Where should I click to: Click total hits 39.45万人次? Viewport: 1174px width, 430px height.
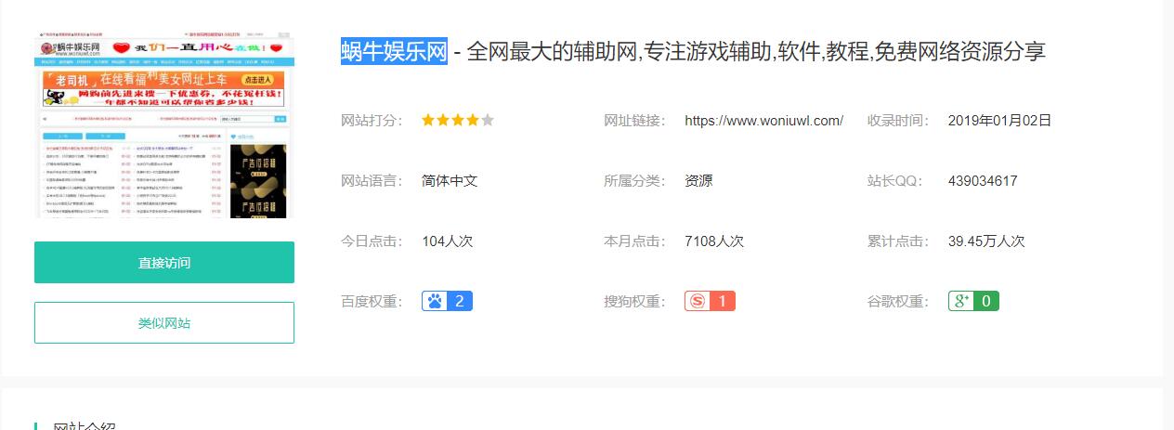click(986, 241)
